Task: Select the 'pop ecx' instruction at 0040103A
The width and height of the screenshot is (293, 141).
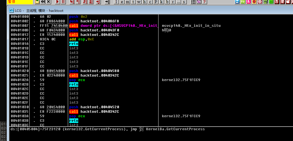Action: click(77, 116)
